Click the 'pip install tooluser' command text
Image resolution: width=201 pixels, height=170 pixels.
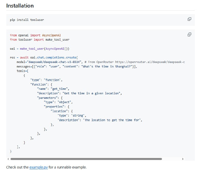pos(27,20)
